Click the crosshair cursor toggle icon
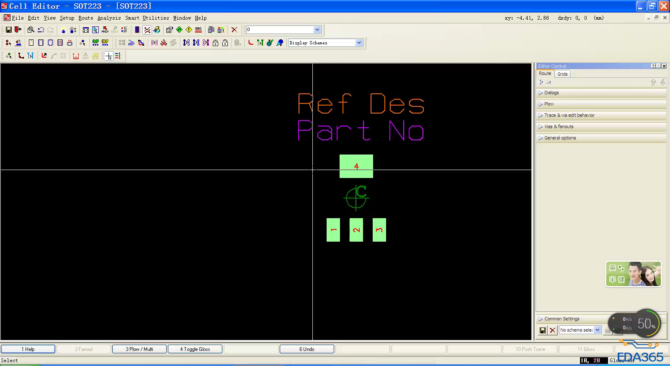The width and height of the screenshot is (670, 366). click(x=108, y=56)
